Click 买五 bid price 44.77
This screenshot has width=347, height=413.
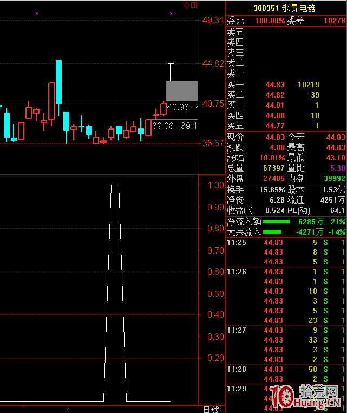[275, 126]
